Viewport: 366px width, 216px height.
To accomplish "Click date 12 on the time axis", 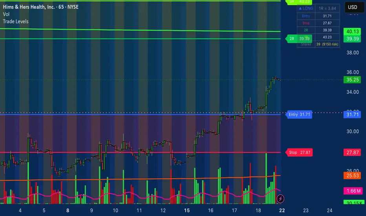I will [x=163, y=211].
